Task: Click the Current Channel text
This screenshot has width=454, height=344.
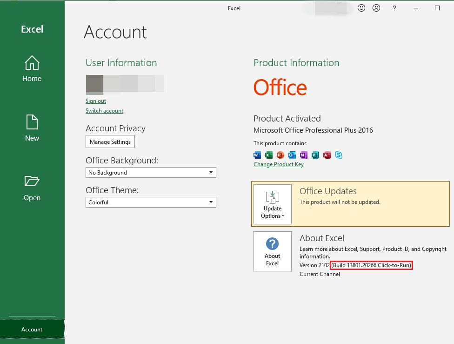Action: [320, 274]
